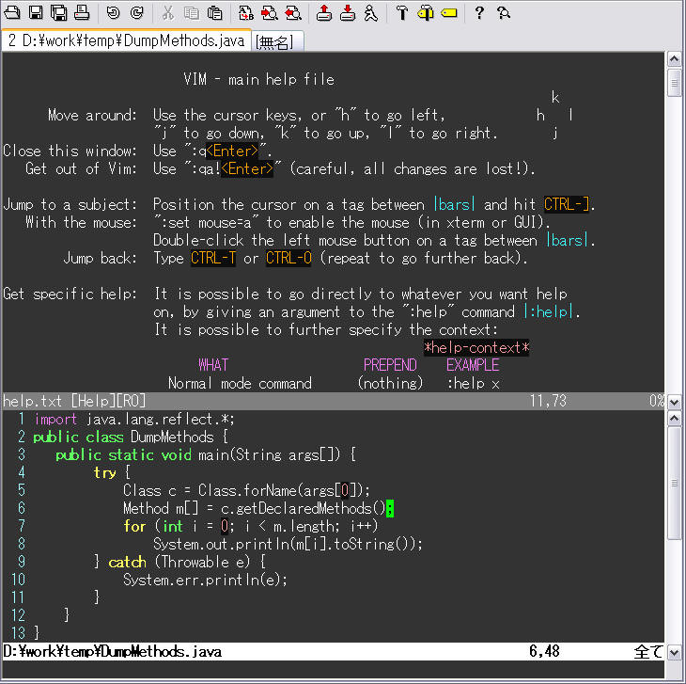Click the CTRL-O highlighted key text
Viewport: 686px width, 684px height.
point(288,258)
